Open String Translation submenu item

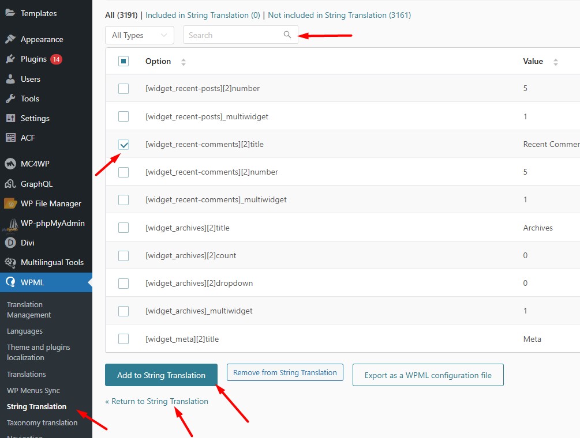[36, 407]
